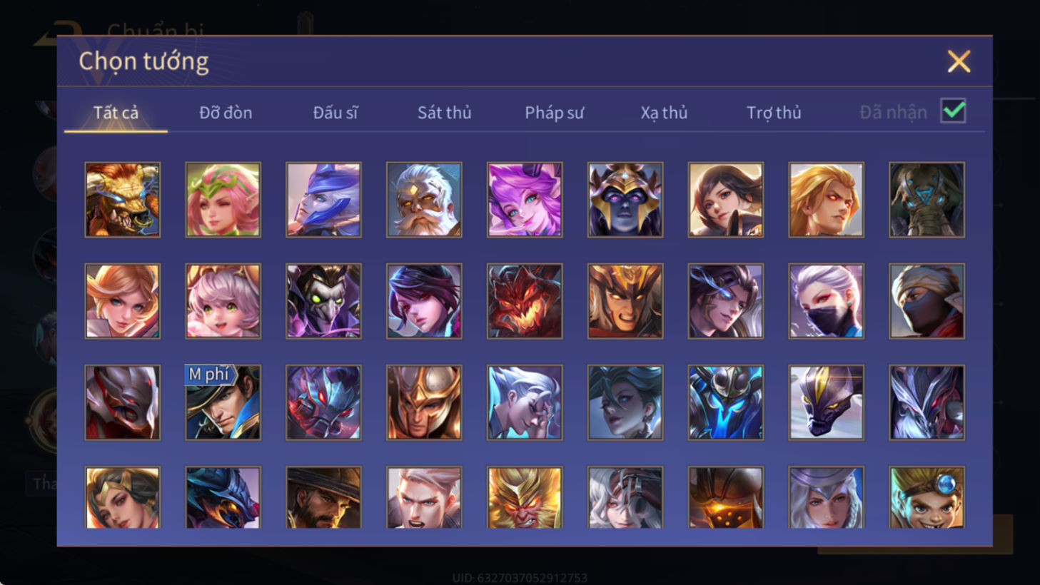Screen dimensions: 1040x585
Task: Switch to the Xạ thủ tab
Action: click(x=664, y=113)
